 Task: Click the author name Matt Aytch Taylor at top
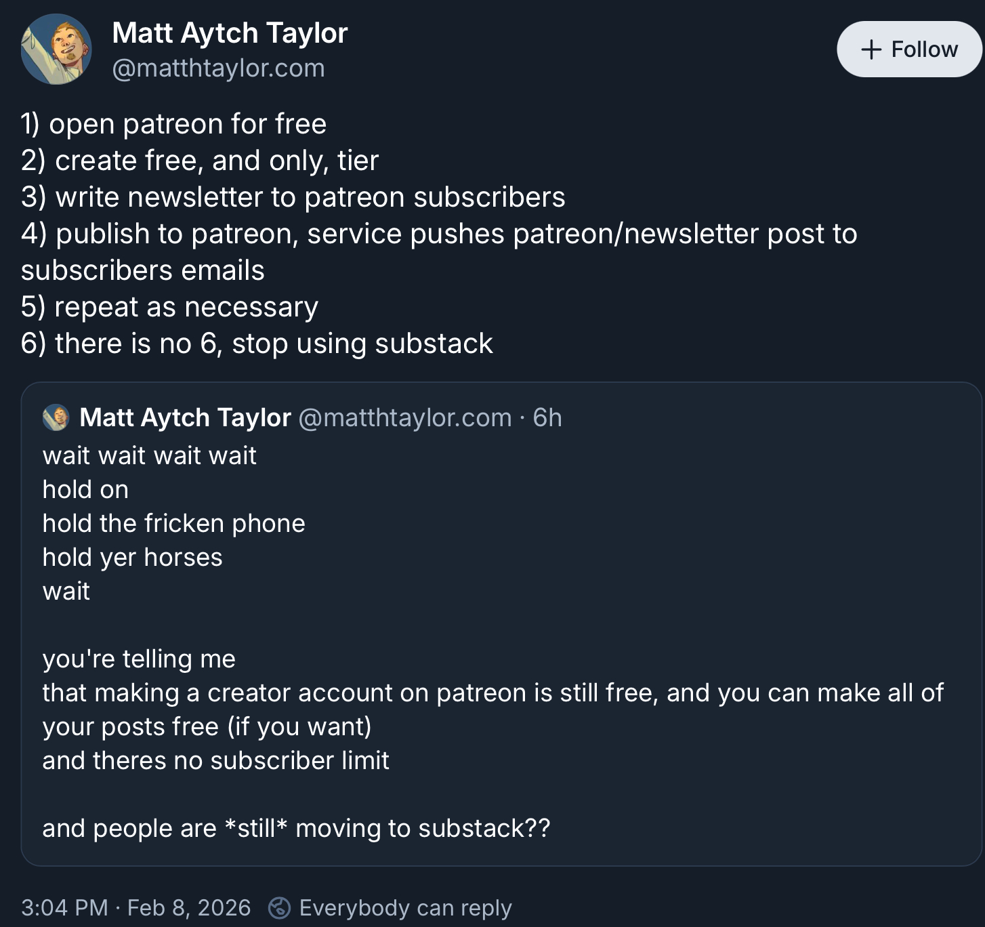[230, 33]
